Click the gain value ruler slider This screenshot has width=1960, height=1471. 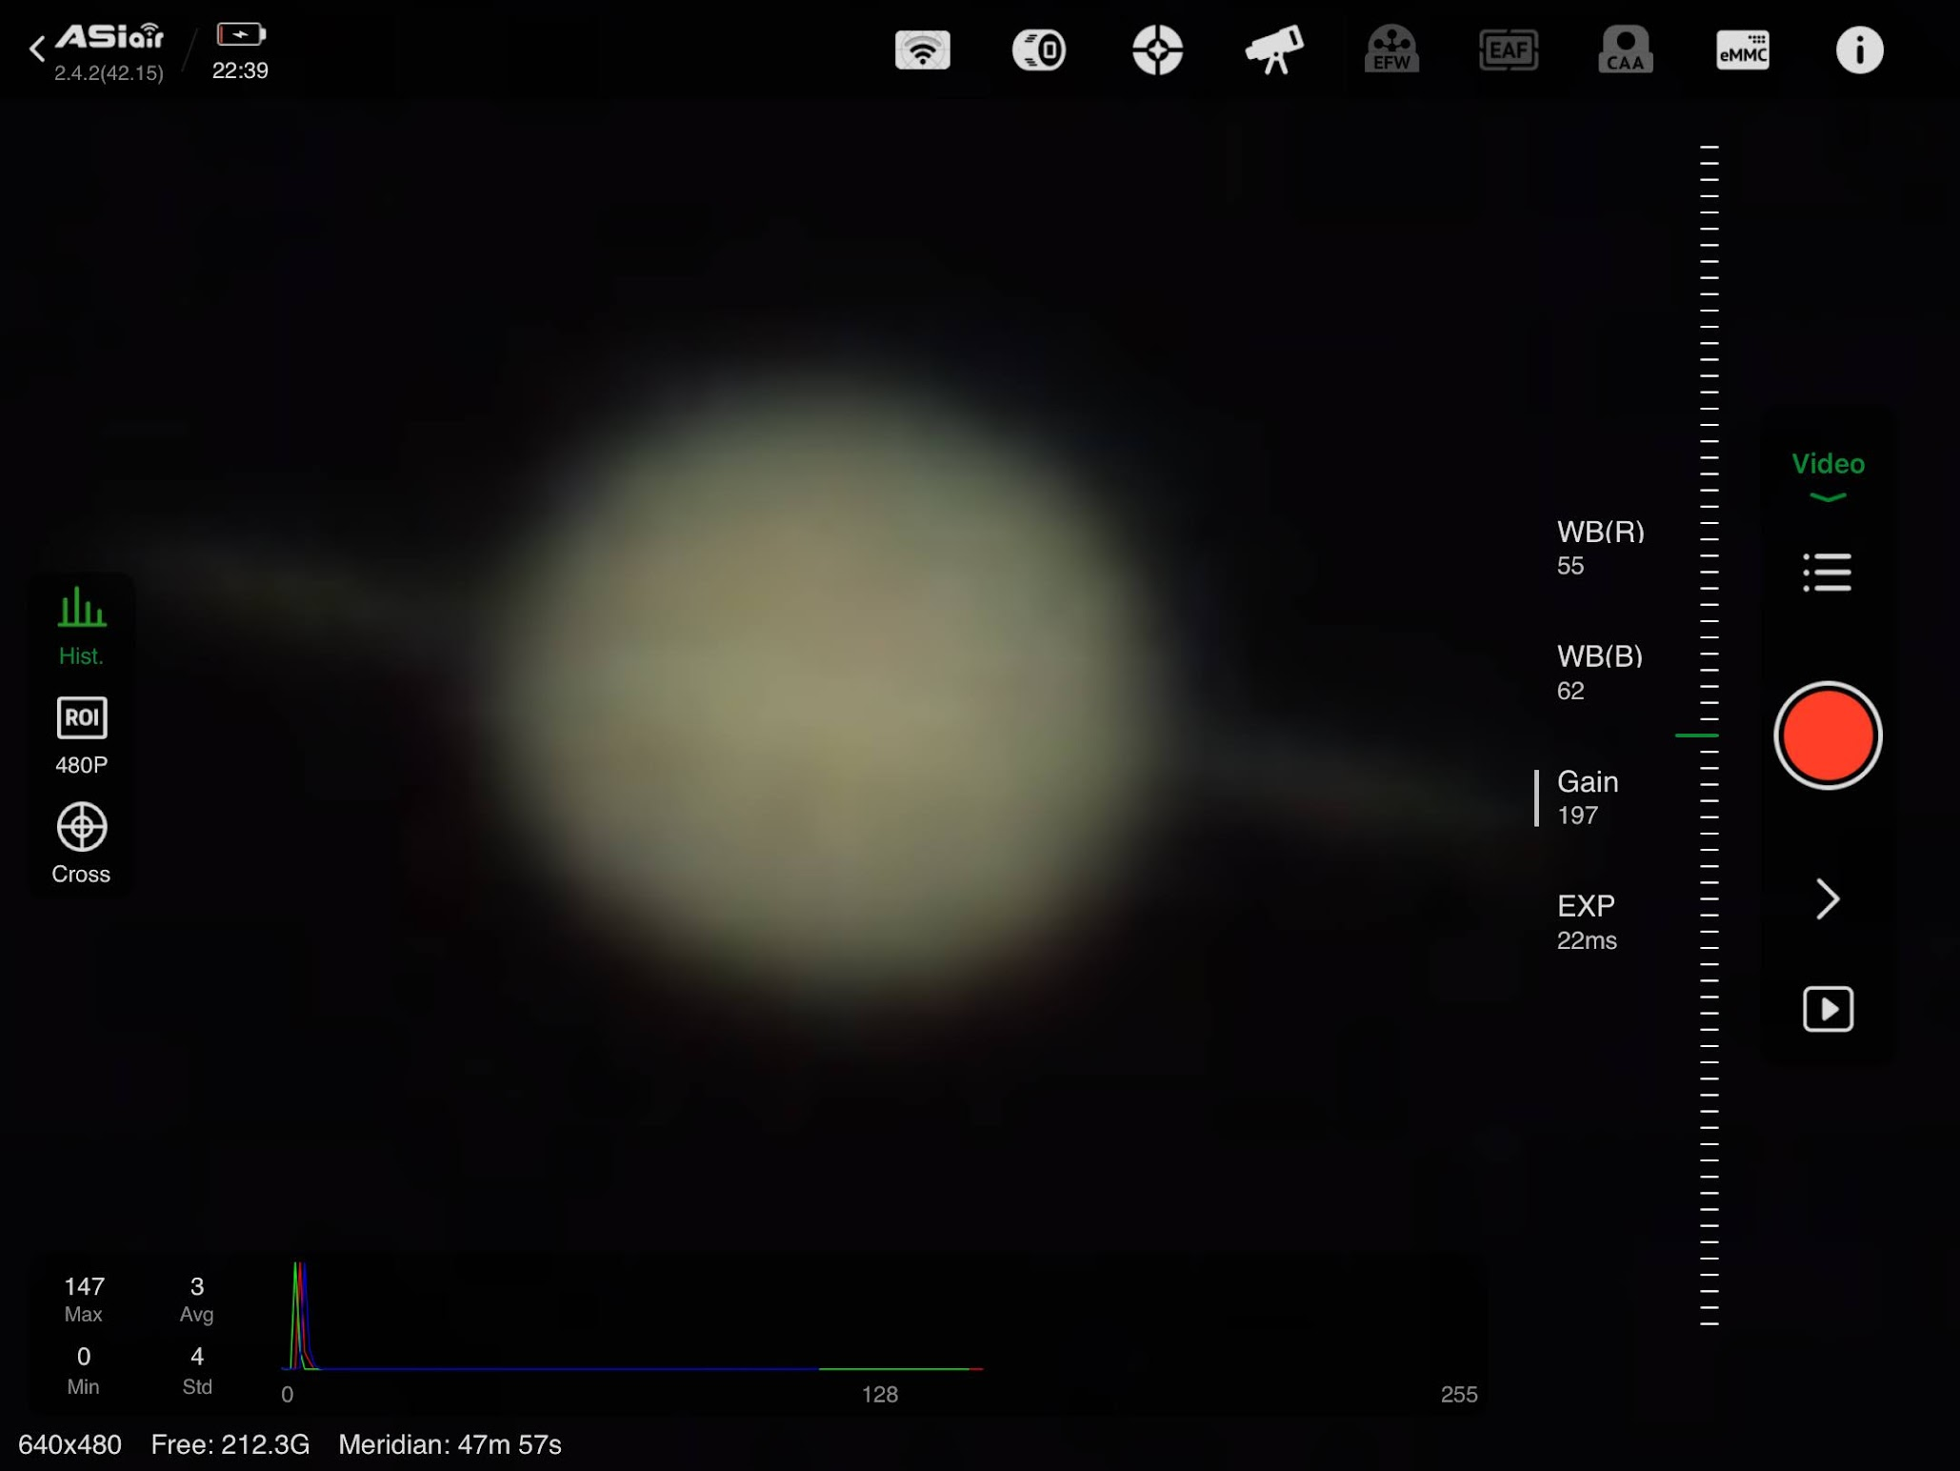1709,735
